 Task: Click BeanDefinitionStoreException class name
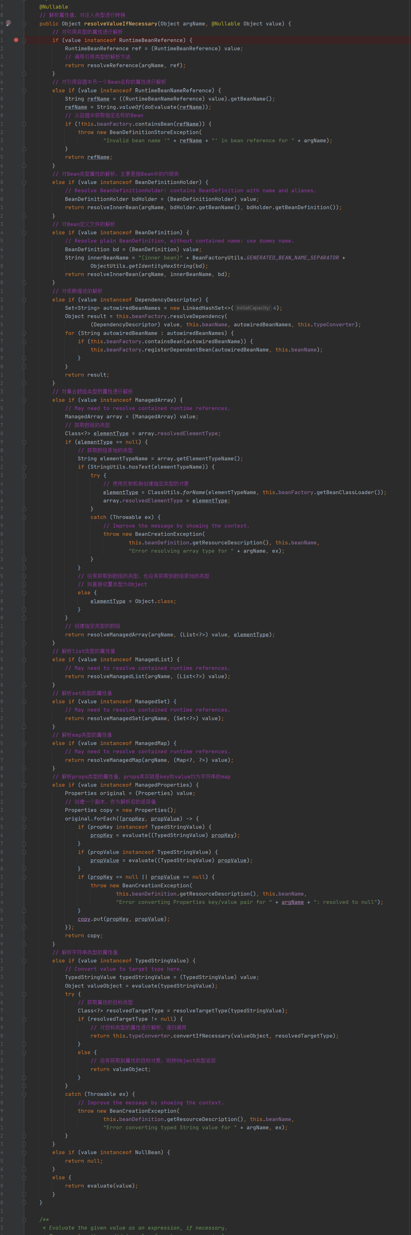click(154, 132)
